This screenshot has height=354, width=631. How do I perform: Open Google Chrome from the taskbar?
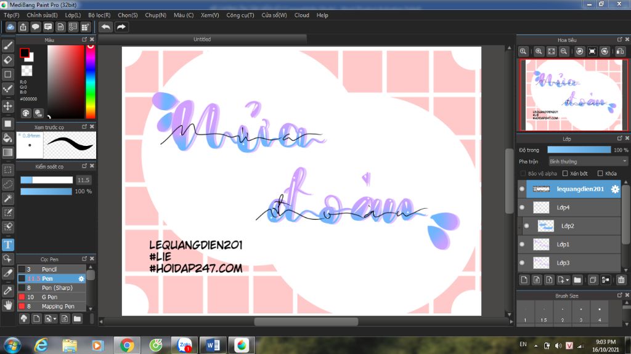pyautogui.click(x=127, y=345)
